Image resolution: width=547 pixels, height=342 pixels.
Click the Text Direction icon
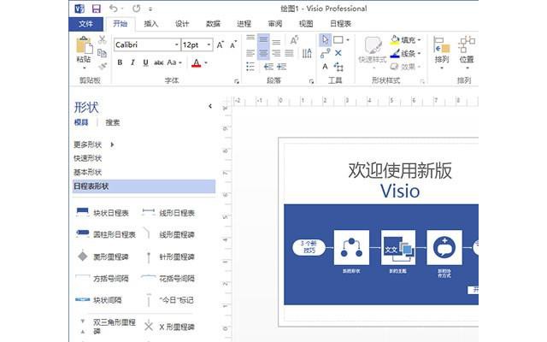[307, 53]
